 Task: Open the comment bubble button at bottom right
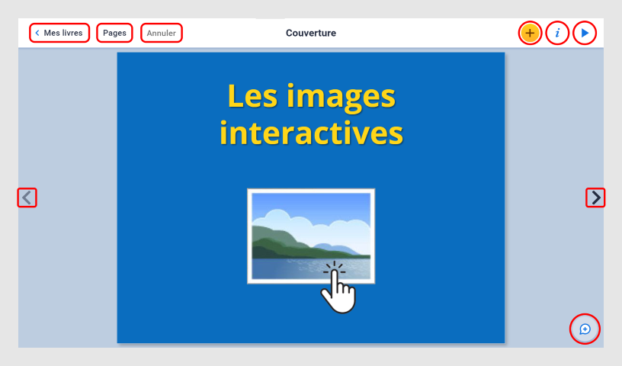pyautogui.click(x=585, y=329)
